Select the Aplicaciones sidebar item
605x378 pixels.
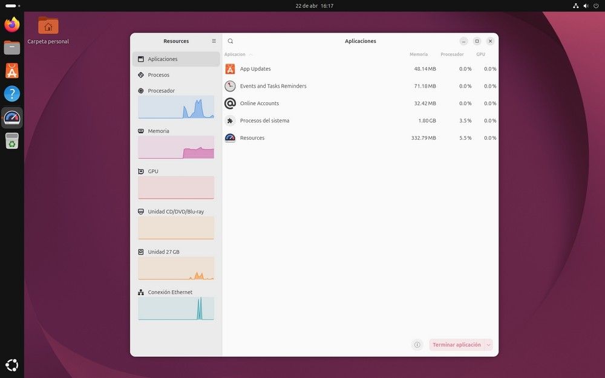pyautogui.click(x=176, y=59)
